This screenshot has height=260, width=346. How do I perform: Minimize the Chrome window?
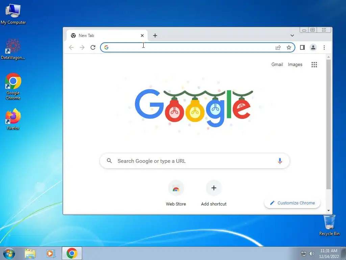coord(304,30)
